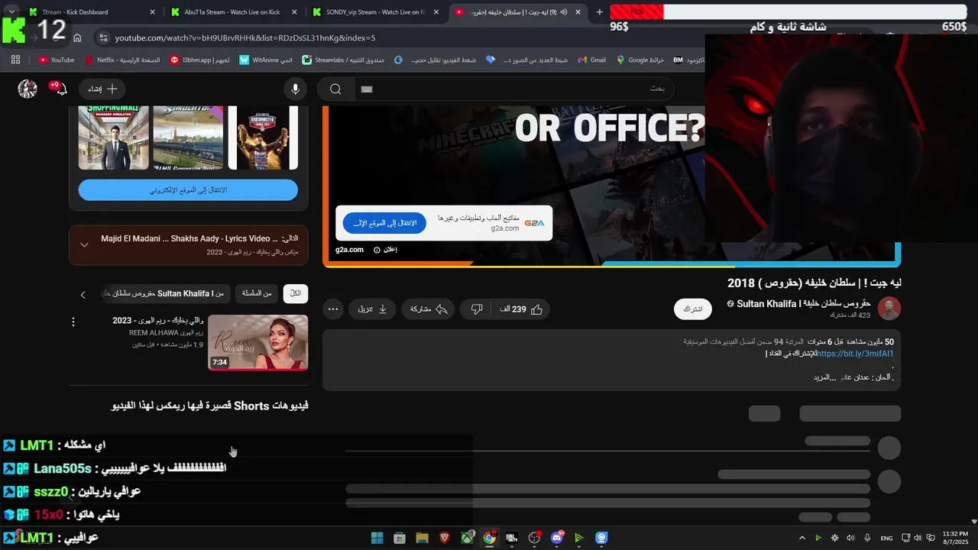Viewport: 978px width, 550px height.
Task: Open the ENG language selector
Action: 886,538
